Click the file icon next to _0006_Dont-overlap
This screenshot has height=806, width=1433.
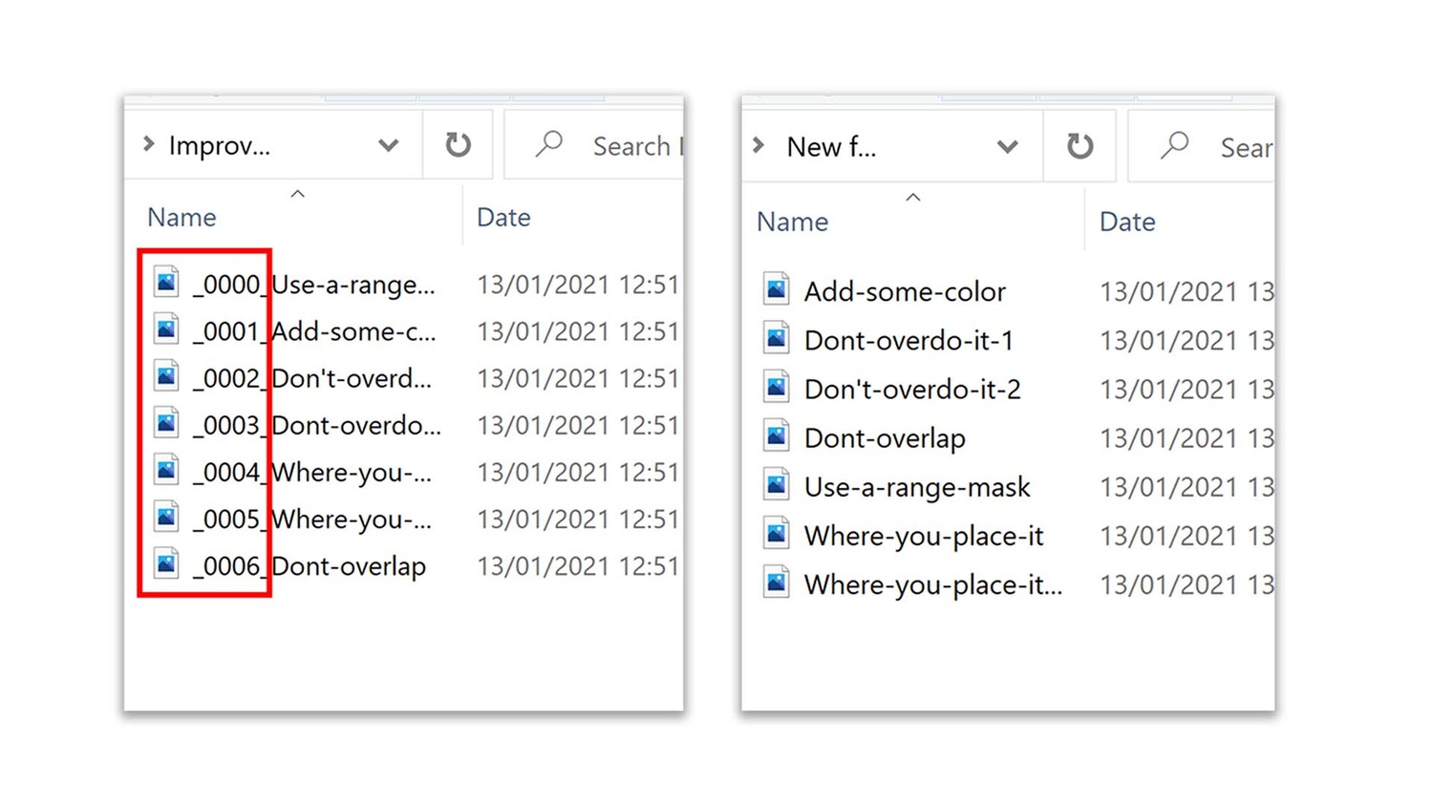[x=166, y=564]
